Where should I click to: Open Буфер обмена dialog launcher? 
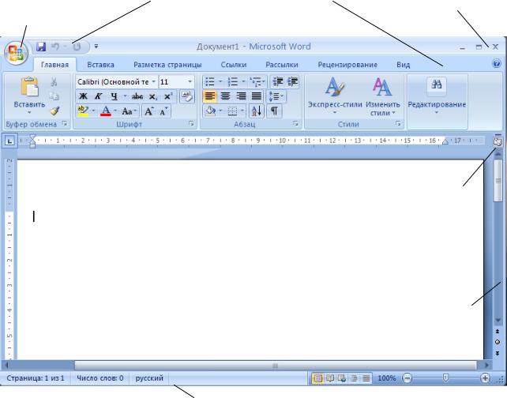[x=65, y=123]
